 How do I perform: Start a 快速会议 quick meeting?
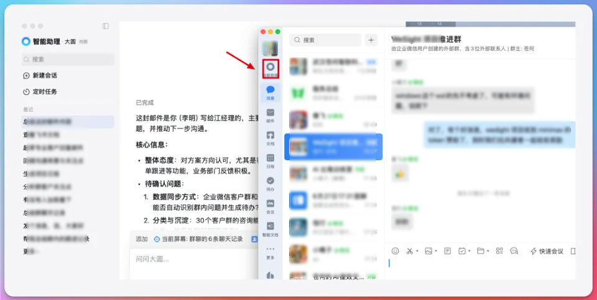(547, 252)
